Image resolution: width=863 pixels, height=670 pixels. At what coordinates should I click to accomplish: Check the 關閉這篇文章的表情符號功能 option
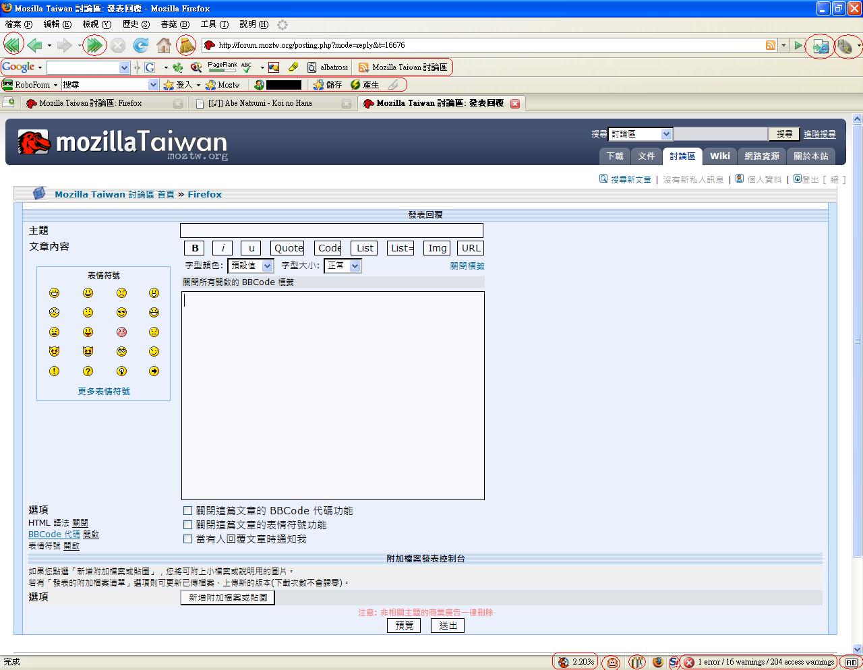[x=188, y=525]
